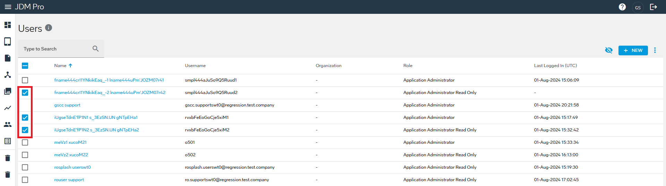Open user iUgseTdnE'fP1N2 link
The image size is (666, 186).
(x=96, y=130)
